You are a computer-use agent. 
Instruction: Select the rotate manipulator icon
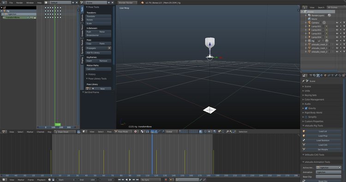coord(159,132)
